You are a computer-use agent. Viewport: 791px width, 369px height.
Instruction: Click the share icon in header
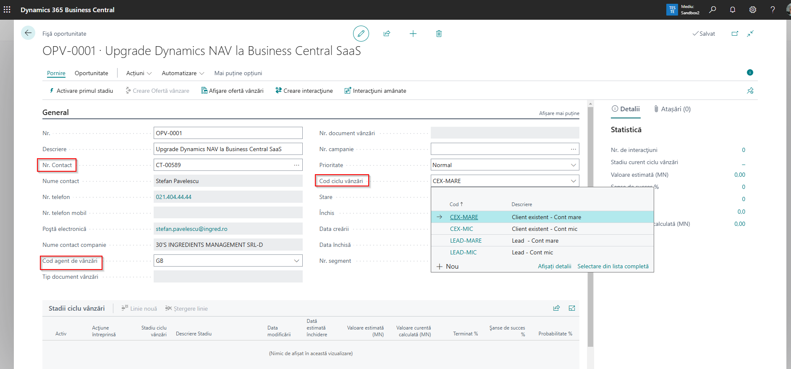click(387, 34)
